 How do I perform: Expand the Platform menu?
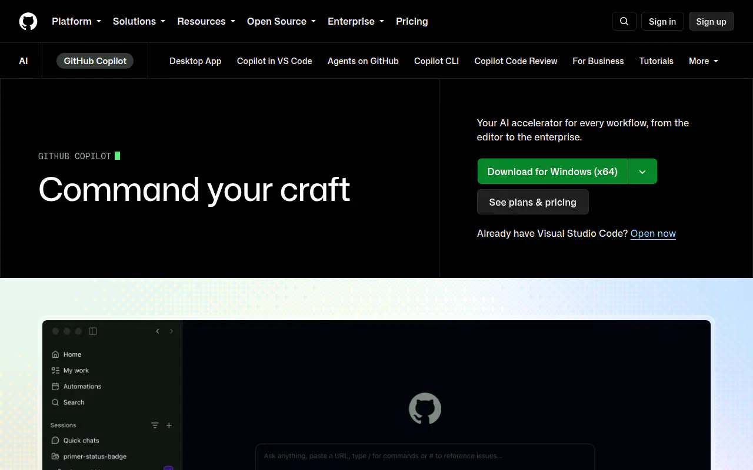click(x=76, y=21)
